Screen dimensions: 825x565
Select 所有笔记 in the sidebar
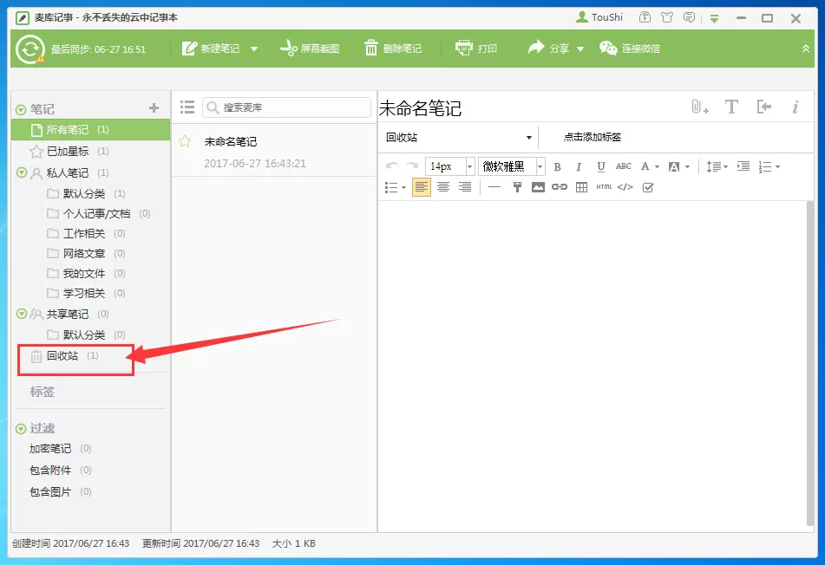point(90,129)
